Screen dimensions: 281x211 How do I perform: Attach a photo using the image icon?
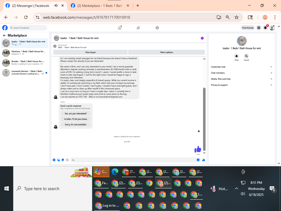[58, 160]
